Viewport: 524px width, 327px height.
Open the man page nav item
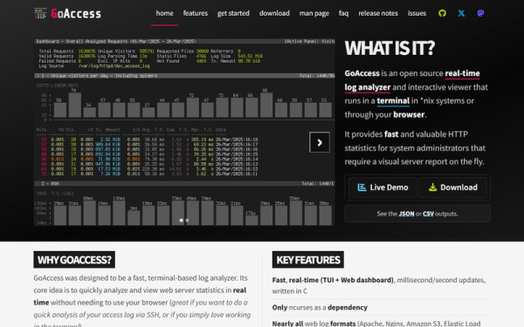coord(314,13)
